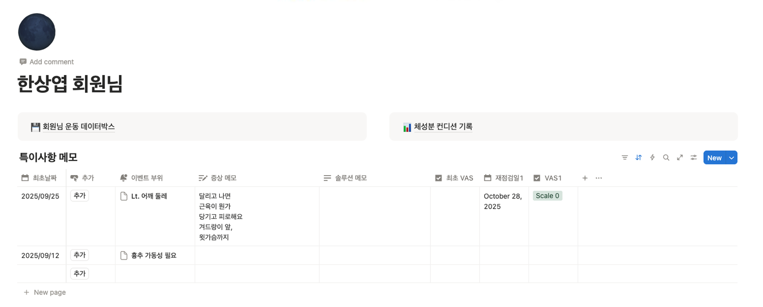
Task: Click the database search magnifier icon
Action: click(666, 158)
